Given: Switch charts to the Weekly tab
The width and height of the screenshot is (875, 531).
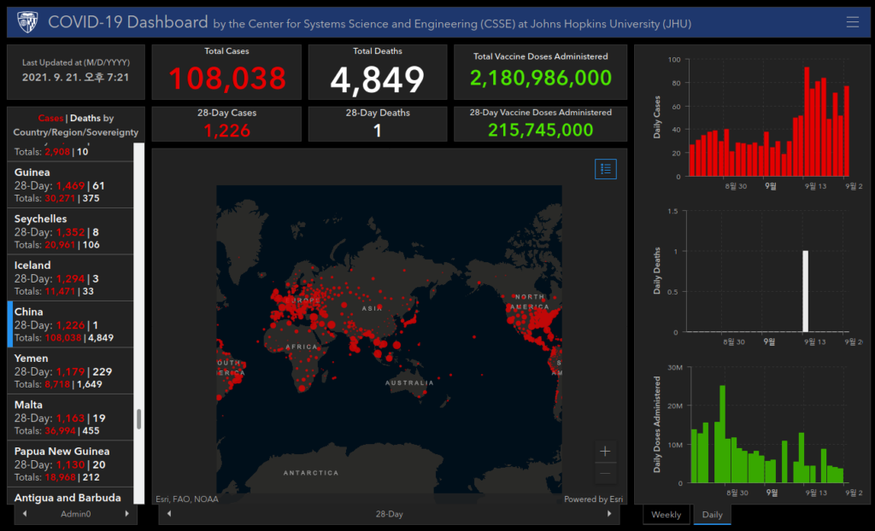Looking at the screenshot, I should [667, 514].
